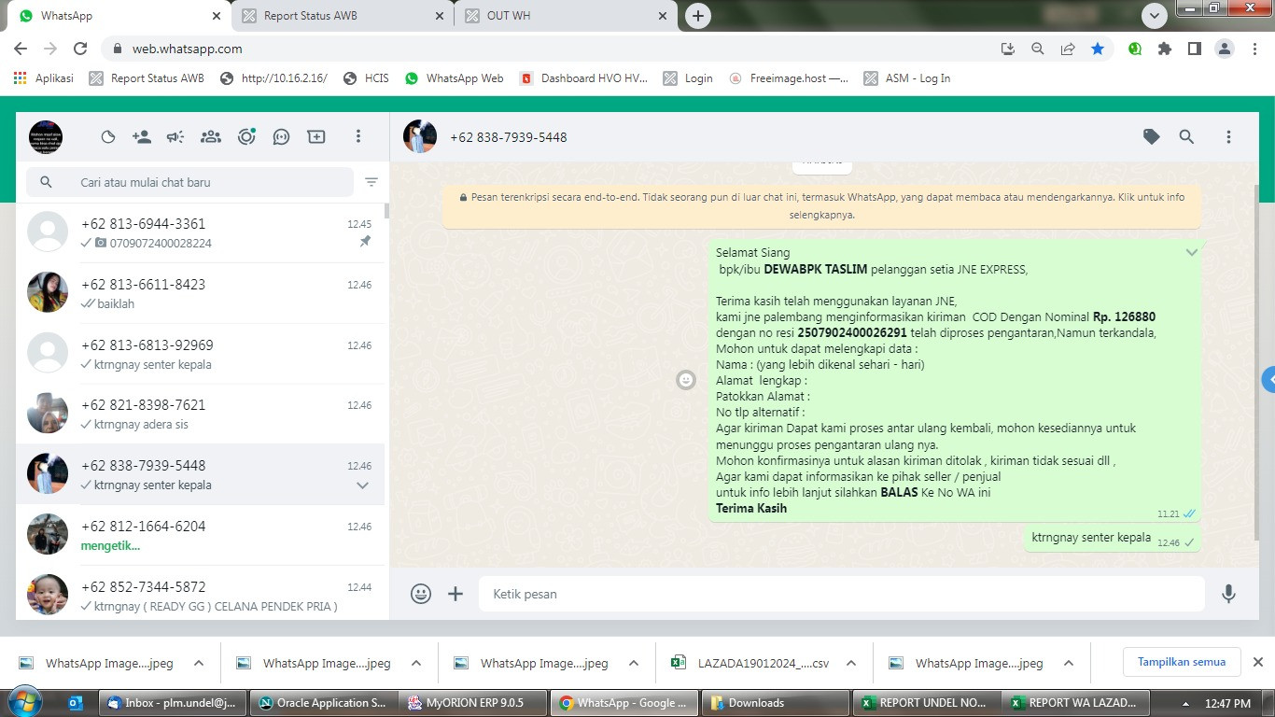
Task: Switch to the OUT WH browser tab
Action: tap(566, 16)
